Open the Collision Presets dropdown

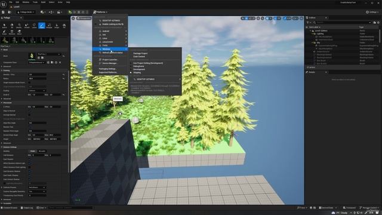[x=37, y=188]
